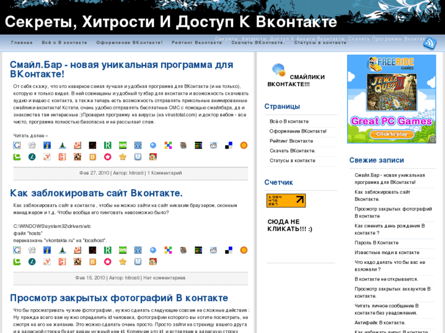The height and width of the screenshot is (333, 445).
Task: Open 'Оформление ВКонтакте!' navigation menu item
Action: tap(129, 43)
